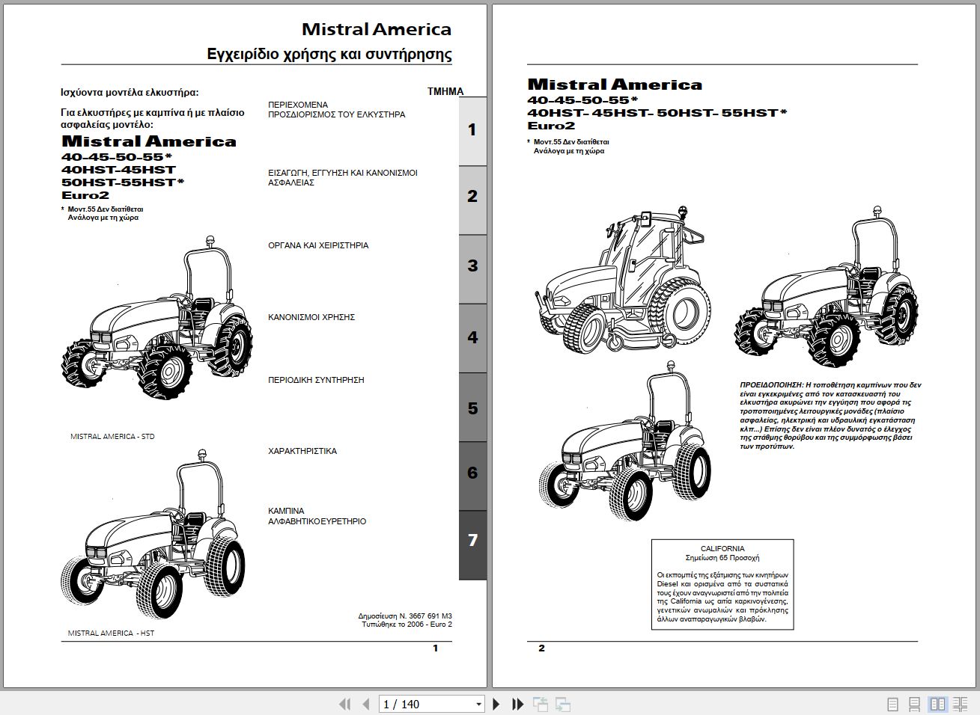This screenshot has width=980, height=715.
Task: Click the MISTRAL AMERICA - HST caption
Action: click(x=111, y=633)
